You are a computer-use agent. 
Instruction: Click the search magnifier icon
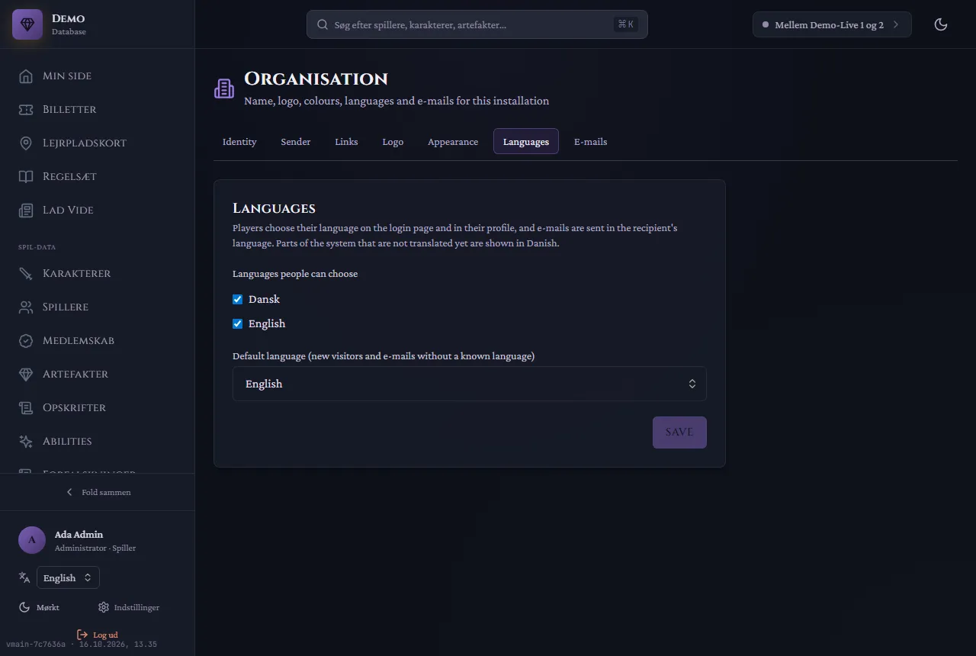(323, 24)
